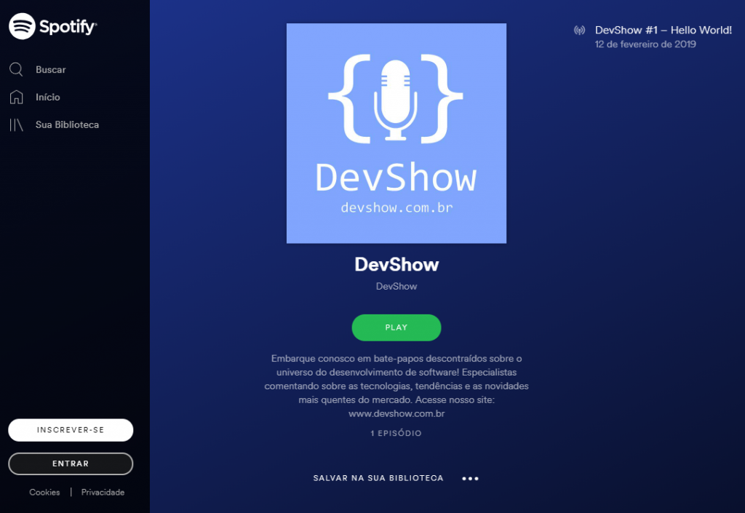Select the DevShow #1 – Hello World! episode

tap(663, 31)
